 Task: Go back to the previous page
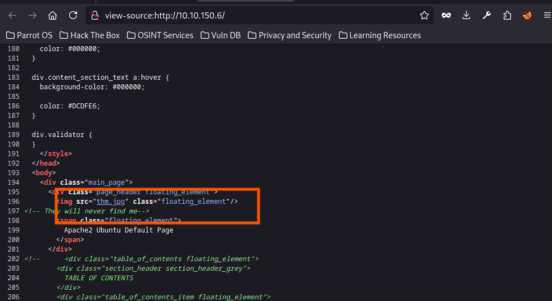[12, 16]
